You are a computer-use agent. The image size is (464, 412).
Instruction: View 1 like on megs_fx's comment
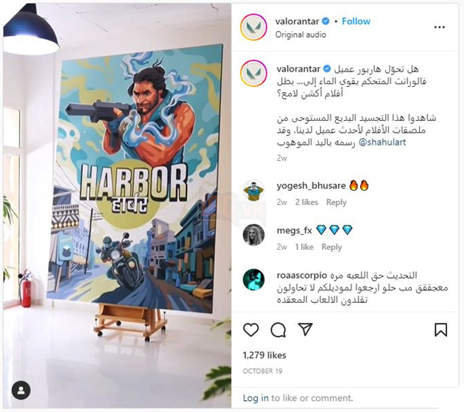coord(304,247)
